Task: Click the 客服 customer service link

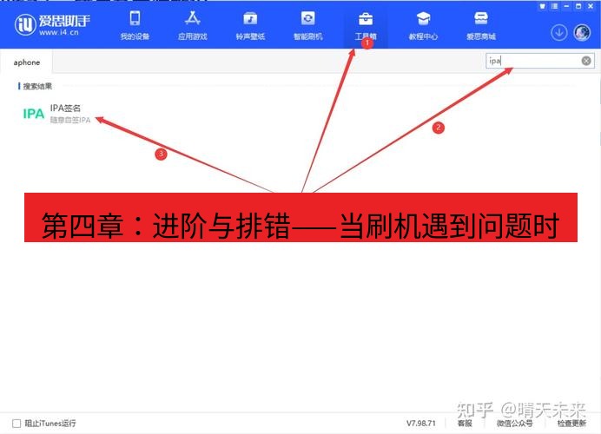Action: (465, 424)
